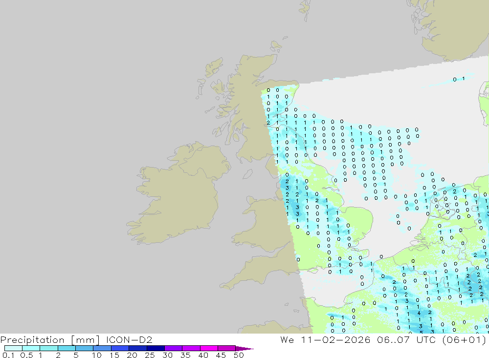Select the 0.5–1 mm legend color box

[x=31, y=348]
